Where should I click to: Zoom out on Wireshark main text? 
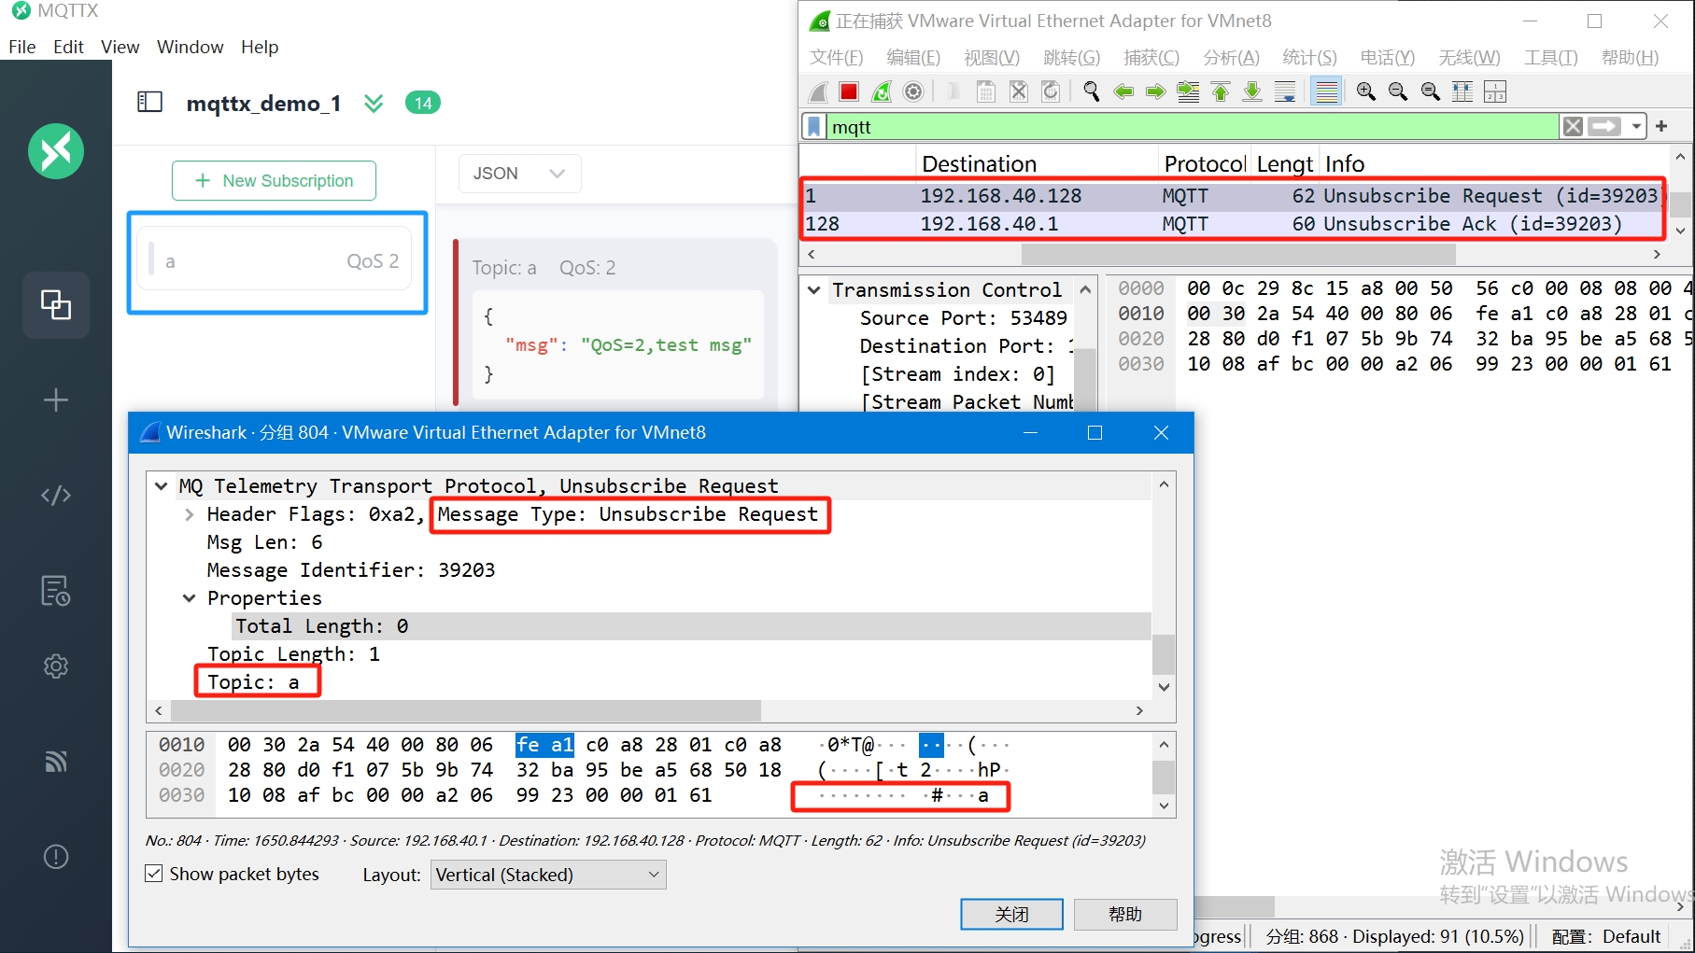pyautogui.click(x=1398, y=91)
